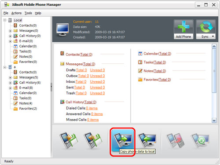The height and width of the screenshot is (165, 220).
Task: Click the summary panel scrollbar down arrow
Action: pos(214,121)
